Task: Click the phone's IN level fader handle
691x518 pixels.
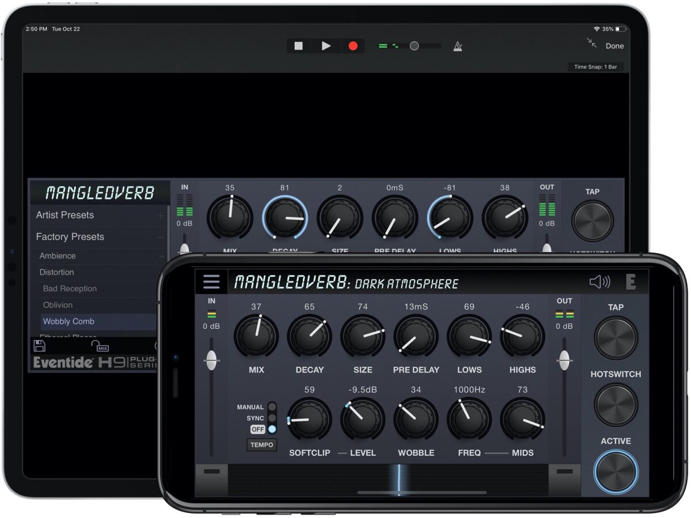Action: pos(212,361)
